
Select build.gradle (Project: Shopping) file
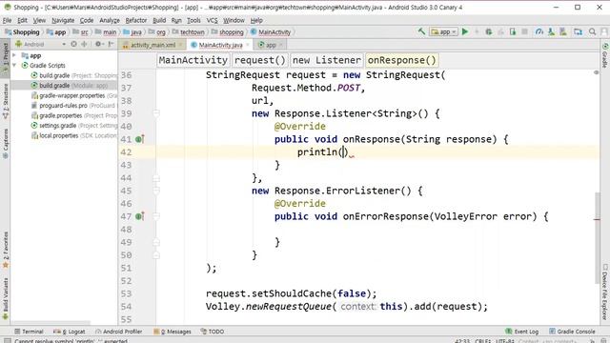click(x=74, y=75)
